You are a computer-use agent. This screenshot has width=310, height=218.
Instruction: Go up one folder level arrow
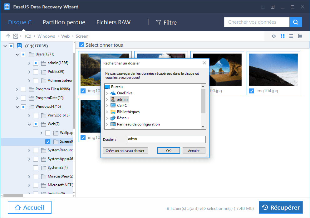click(8, 36)
